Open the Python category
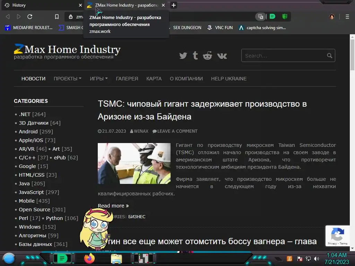The width and height of the screenshot is (355, 266). [x=54, y=218]
